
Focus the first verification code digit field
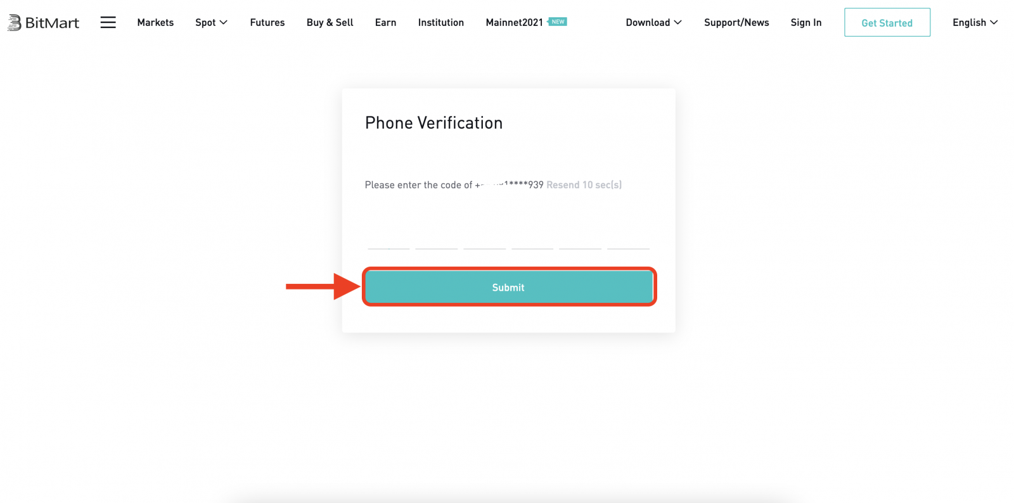tap(388, 238)
